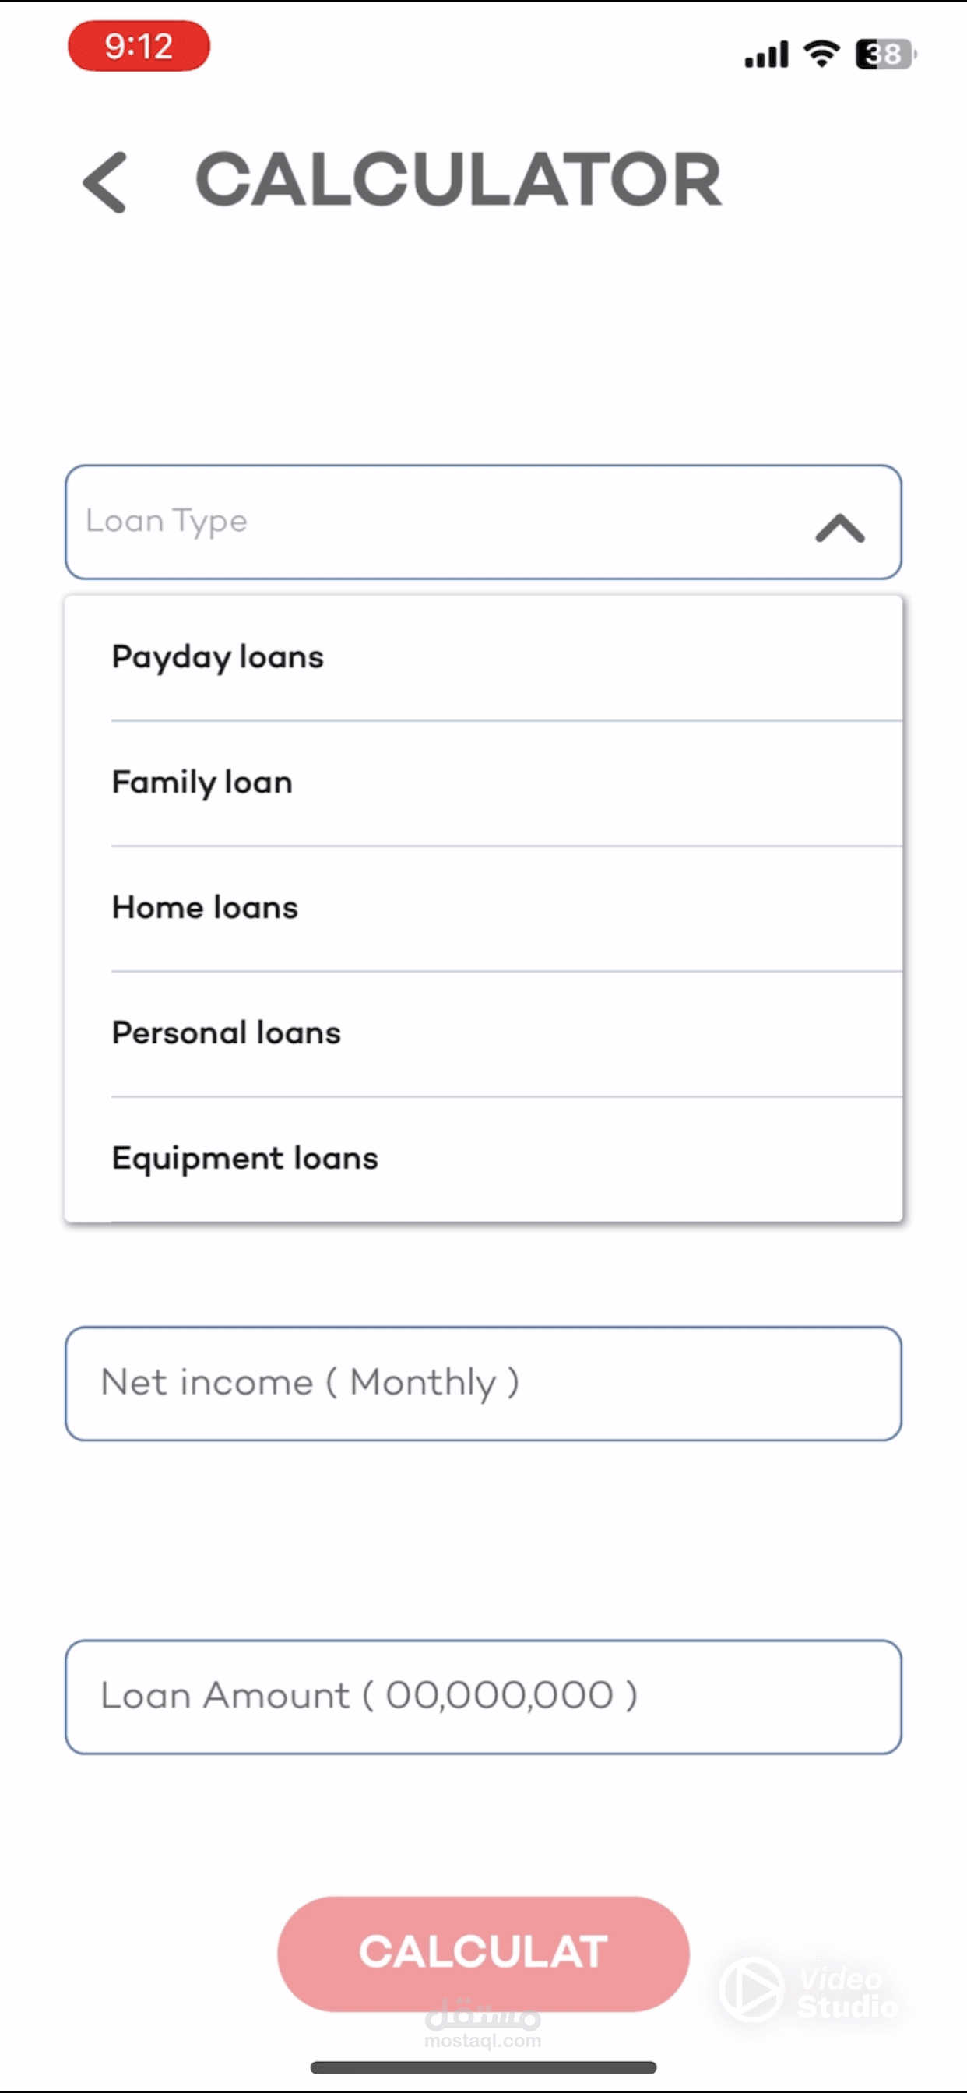Tap the back arrow beside CALCULATOR

106,182
